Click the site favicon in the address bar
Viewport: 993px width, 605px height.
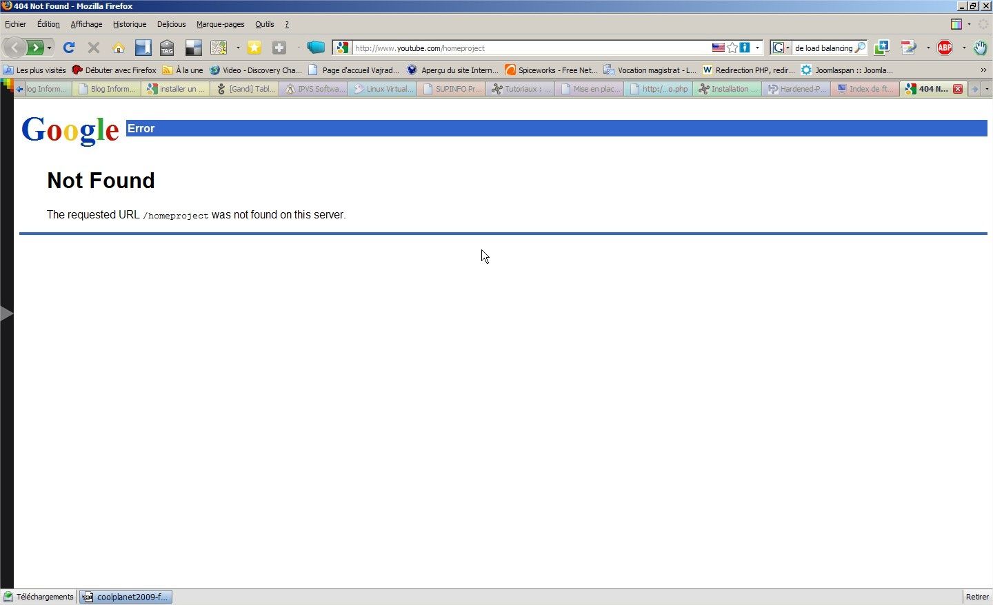point(343,48)
